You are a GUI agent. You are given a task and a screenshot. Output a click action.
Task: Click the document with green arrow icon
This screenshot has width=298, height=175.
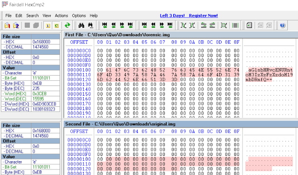tap(249, 25)
